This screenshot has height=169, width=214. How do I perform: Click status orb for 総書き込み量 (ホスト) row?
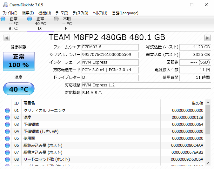(x=7, y=152)
